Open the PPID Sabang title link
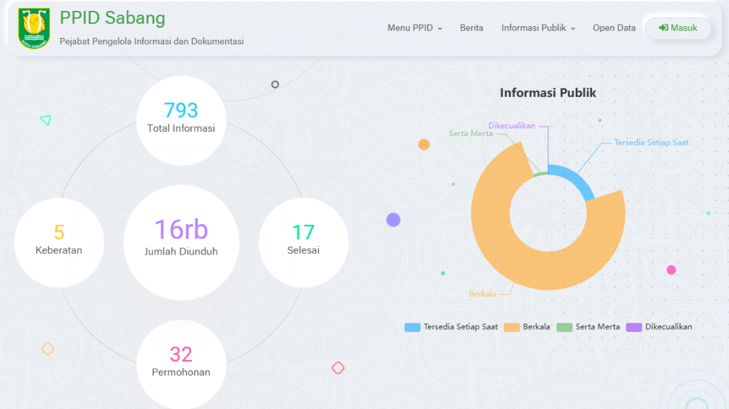 112,18
